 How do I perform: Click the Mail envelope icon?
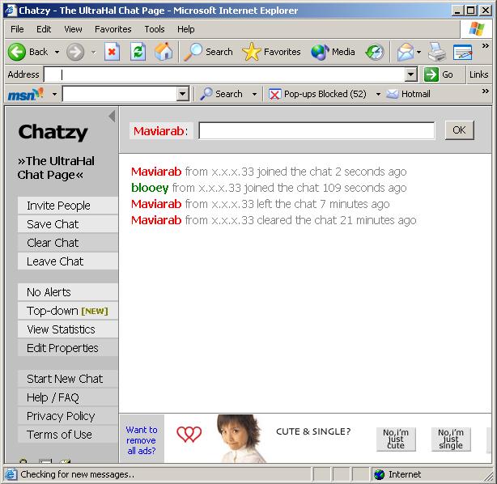[406, 52]
